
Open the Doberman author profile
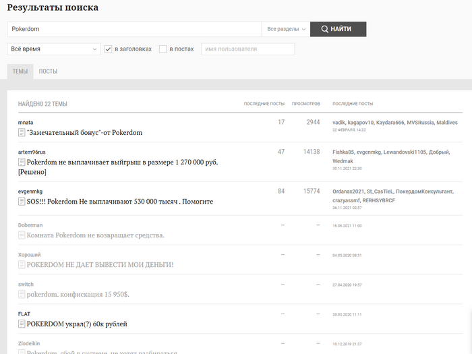tap(30, 225)
